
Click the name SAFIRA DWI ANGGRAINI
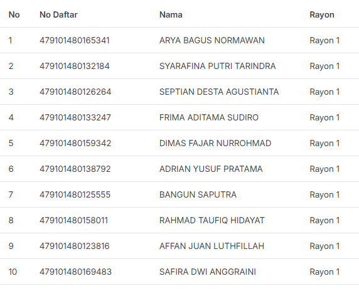tap(208, 272)
